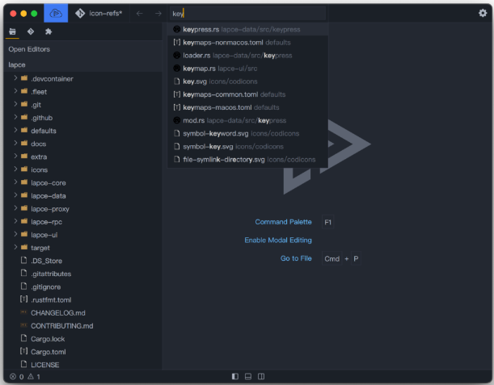This screenshot has height=385, width=494.
Task: Click the navigate forward arrow
Action: pos(158,13)
